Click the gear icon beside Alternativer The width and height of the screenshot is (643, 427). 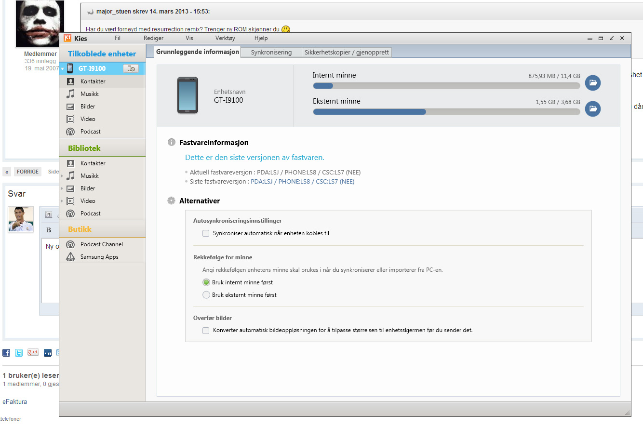(x=171, y=200)
